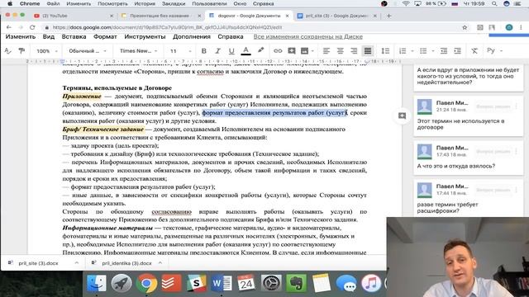The height and width of the screenshot is (297, 529).
Task: Run the spell check tool
Action: coord(7,51)
